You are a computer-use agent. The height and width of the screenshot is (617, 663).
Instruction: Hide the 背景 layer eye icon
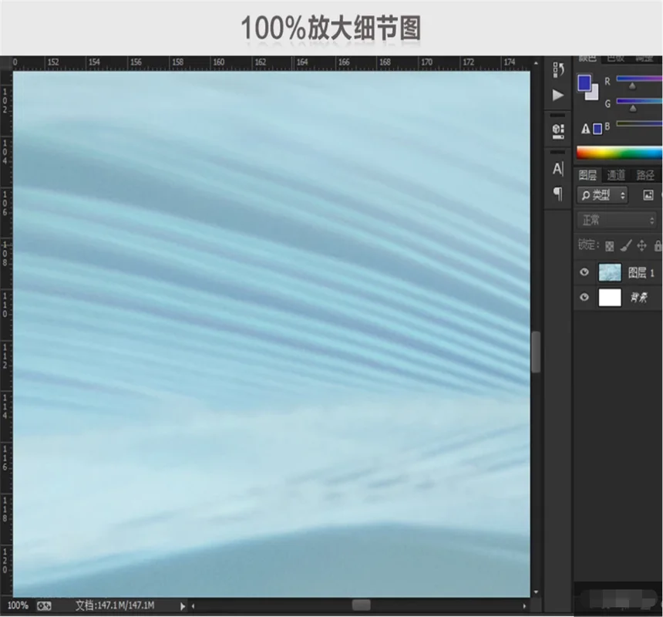[x=584, y=297]
